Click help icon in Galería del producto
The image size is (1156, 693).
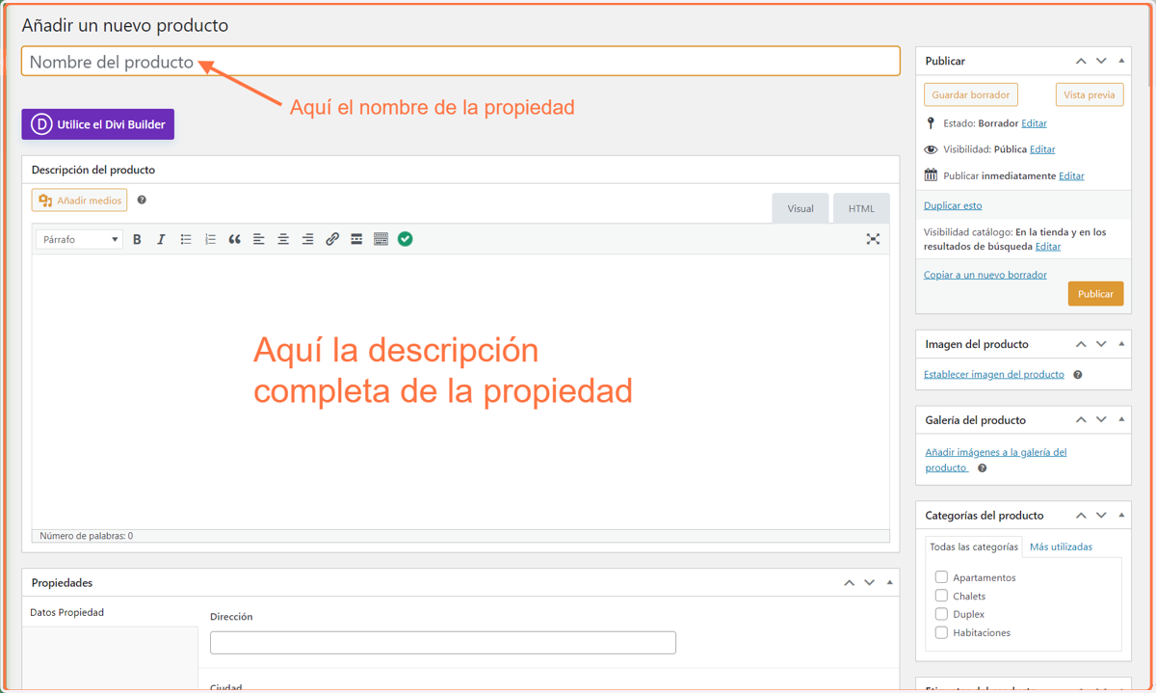coord(982,468)
